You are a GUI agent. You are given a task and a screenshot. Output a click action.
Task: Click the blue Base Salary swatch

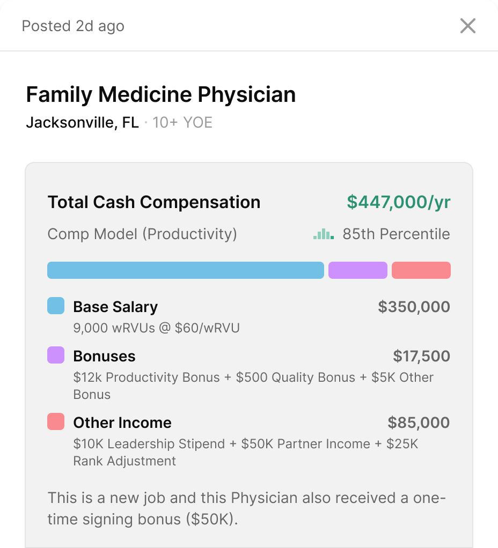(56, 306)
